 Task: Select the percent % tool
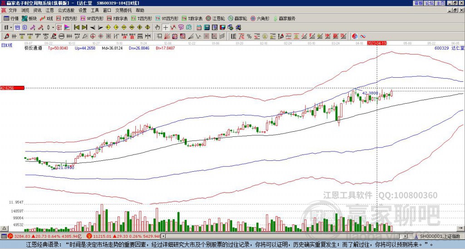tap(249, 36)
